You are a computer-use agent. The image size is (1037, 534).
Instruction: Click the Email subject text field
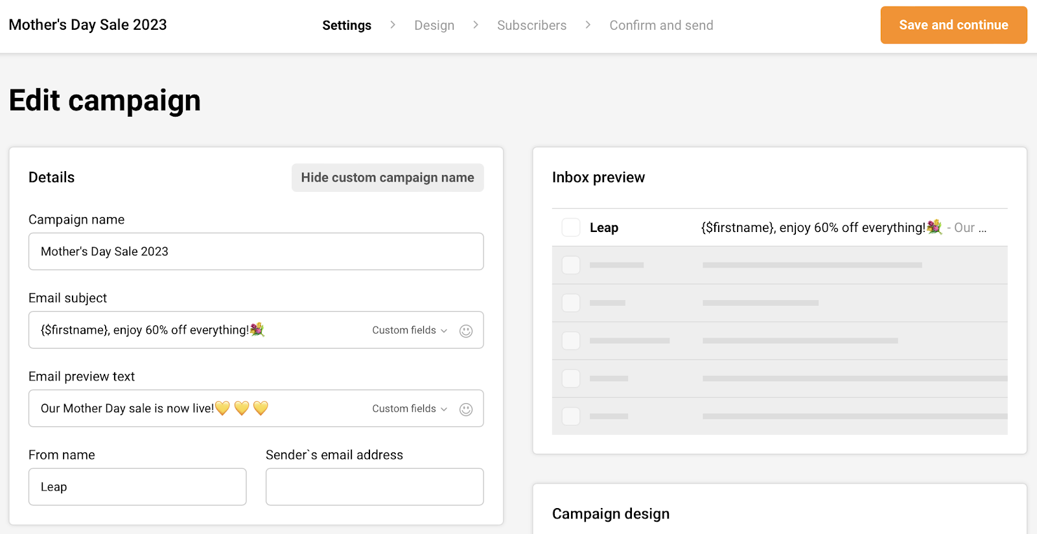(x=194, y=331)
